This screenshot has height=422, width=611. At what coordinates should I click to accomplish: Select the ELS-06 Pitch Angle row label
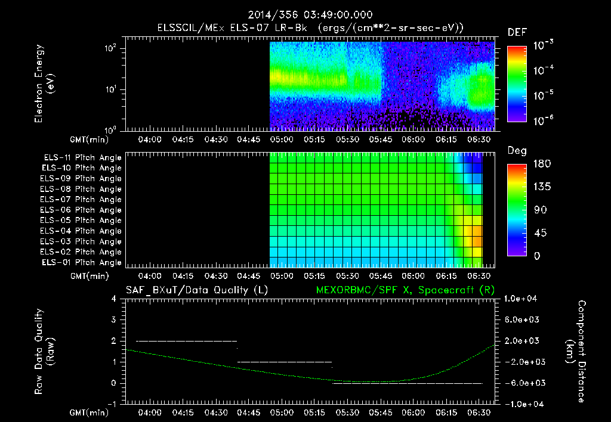81,210
